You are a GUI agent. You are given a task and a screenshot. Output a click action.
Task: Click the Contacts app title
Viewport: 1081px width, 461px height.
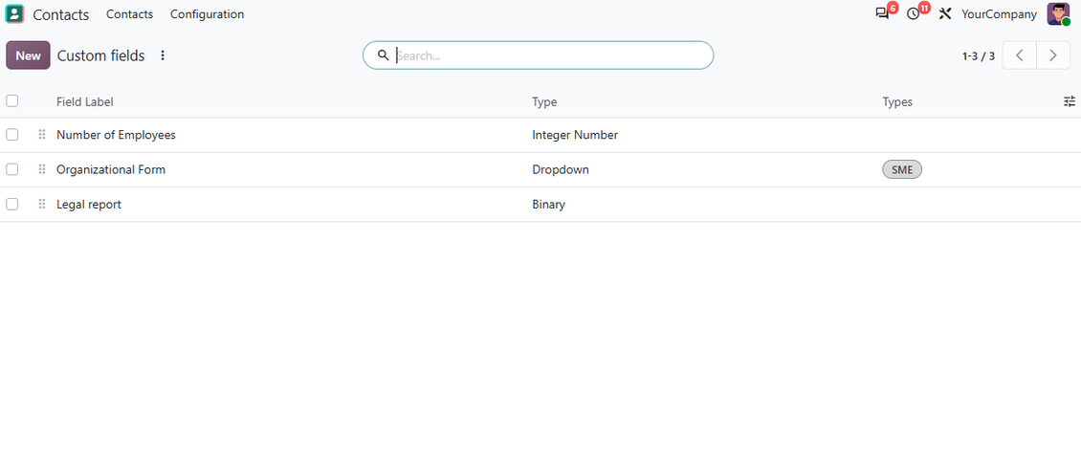(60, 14)
